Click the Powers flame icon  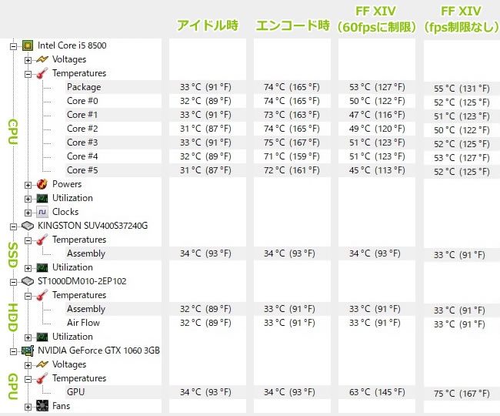[x=42, y=184]
